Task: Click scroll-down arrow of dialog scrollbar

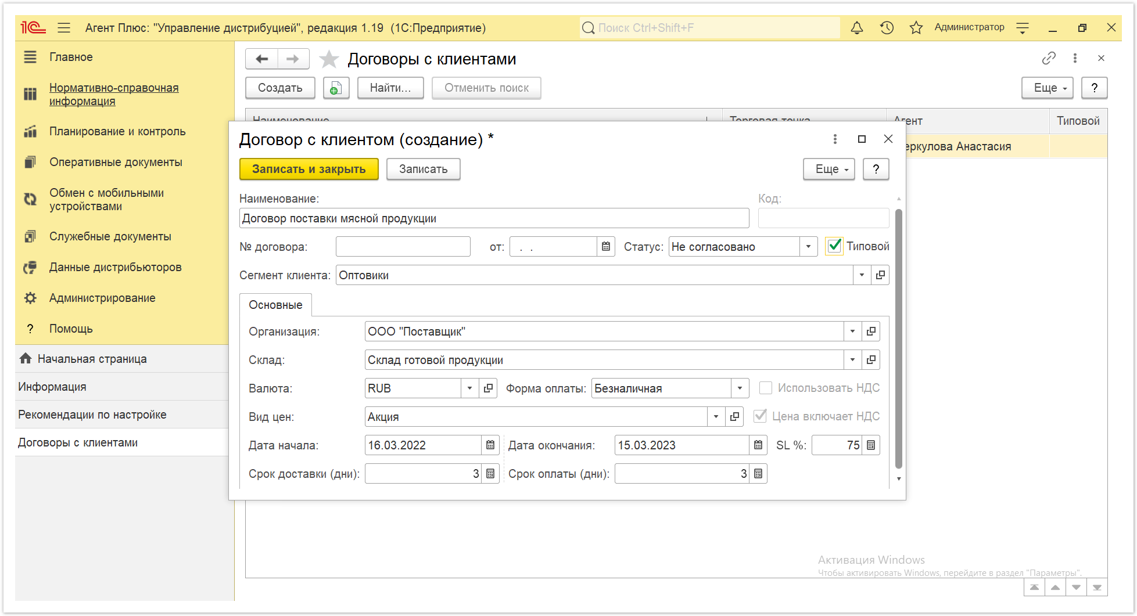Action: pos(899,478)
